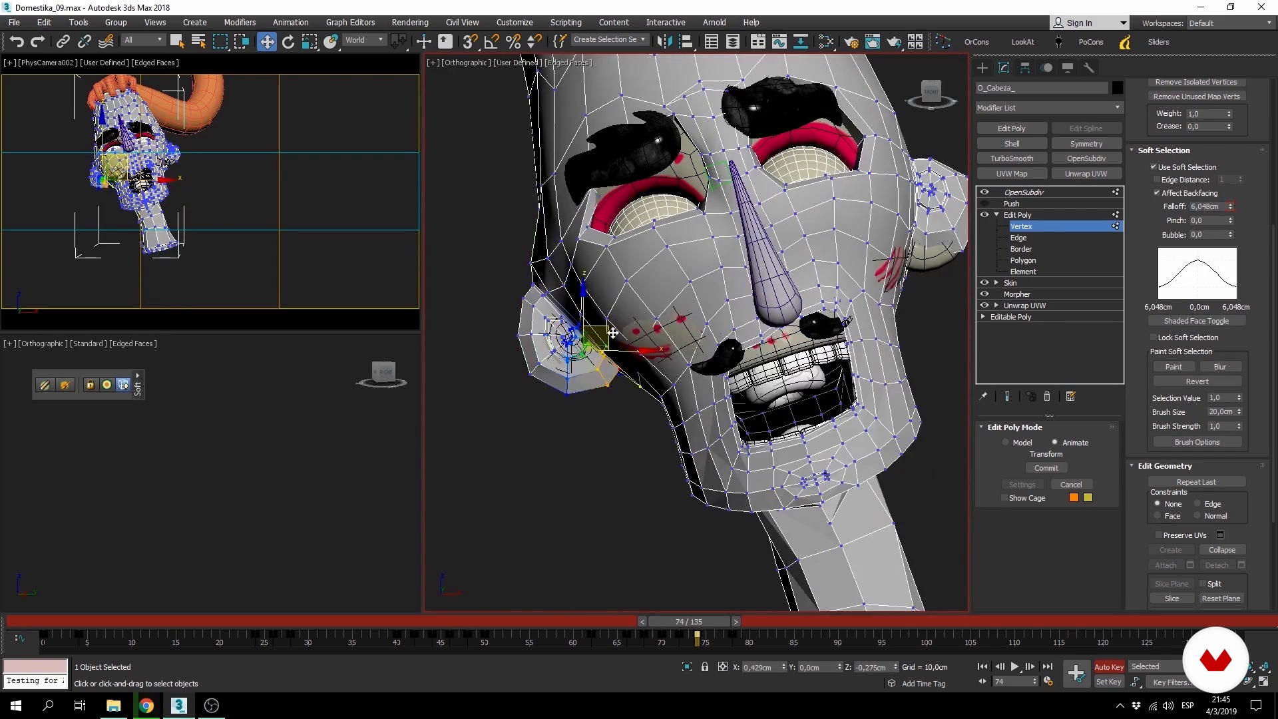Click the orange Show Cage swatch

pyautogui.click(x=1074, y=498)
